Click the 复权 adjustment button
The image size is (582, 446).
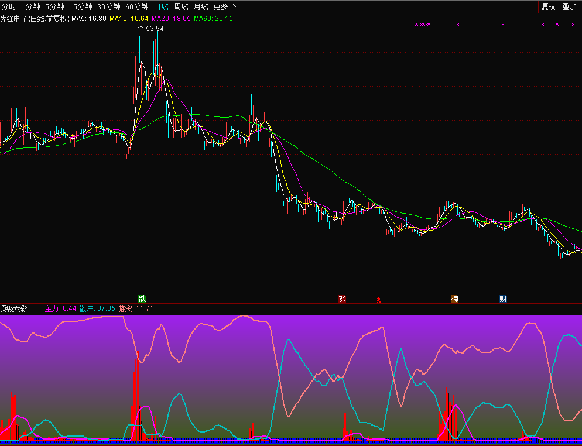pyautogui.click(x=548, y=6)
